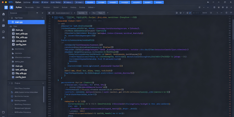Open the bottom-most config.json in the file list
This screenshot has height=117, width=234.
[20, 77]
